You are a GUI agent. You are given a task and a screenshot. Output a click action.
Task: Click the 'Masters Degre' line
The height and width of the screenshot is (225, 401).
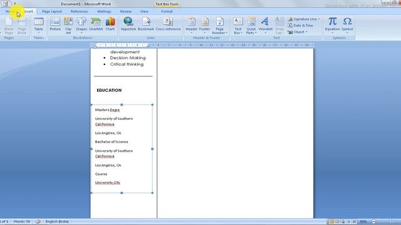107,110
